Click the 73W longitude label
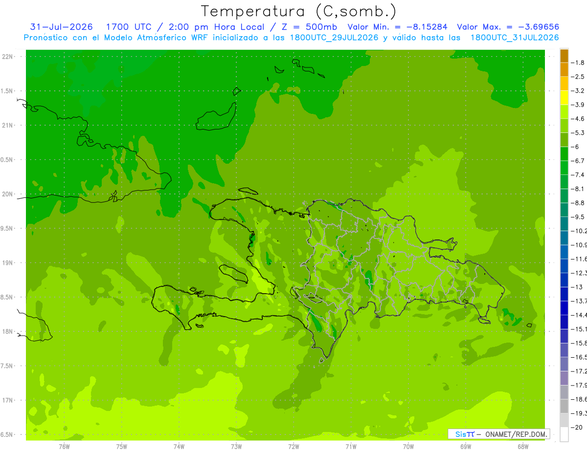The image size is (587, 453). 236,446
